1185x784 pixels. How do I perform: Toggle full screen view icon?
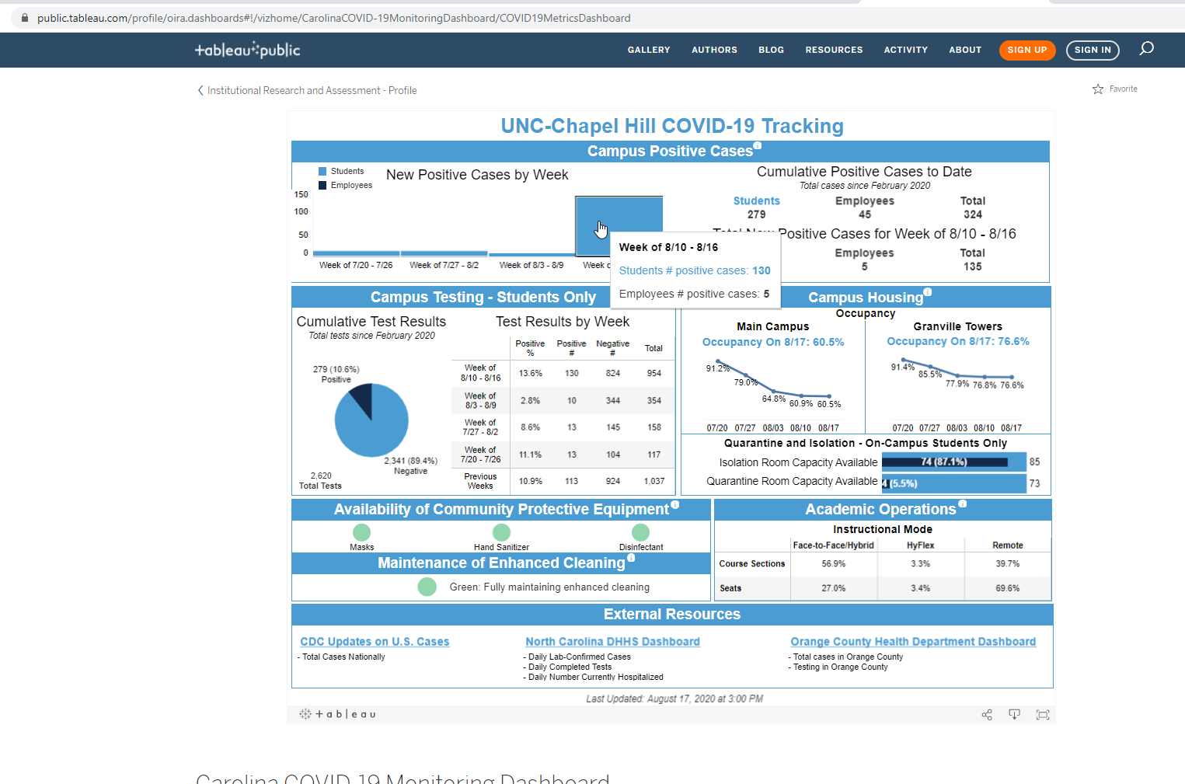pyautogui.click(x=1043, y=715)
